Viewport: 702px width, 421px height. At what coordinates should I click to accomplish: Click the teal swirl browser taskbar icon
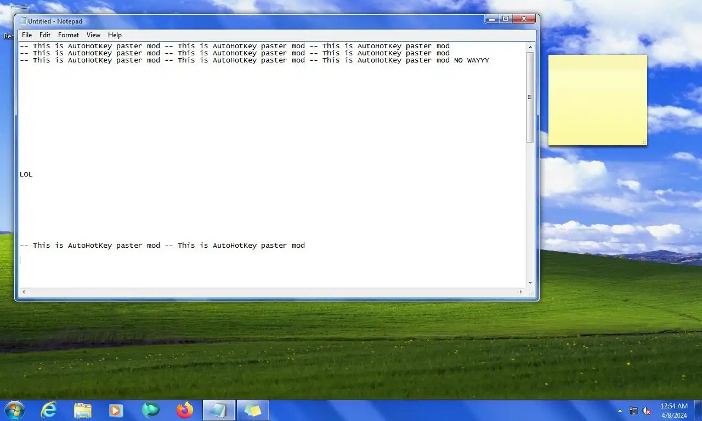[150, 410]
